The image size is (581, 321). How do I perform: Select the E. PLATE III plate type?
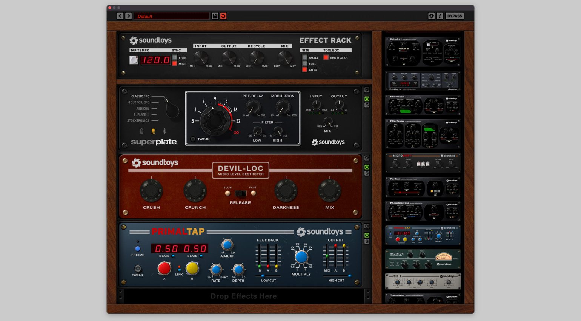tap(141, 114)
